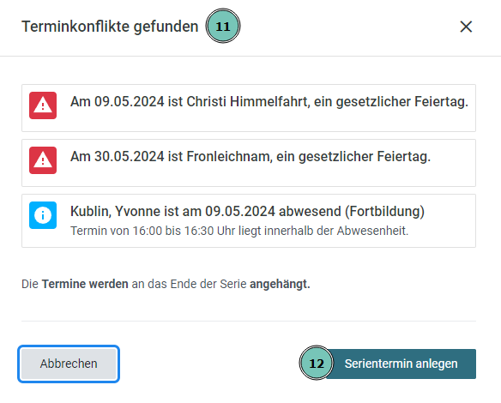The height and width of the screenshot is (403, 501).
Task: Select the Fronleichnam holiday conflict message
Action: pyautogui.click(x=250, y=156)
